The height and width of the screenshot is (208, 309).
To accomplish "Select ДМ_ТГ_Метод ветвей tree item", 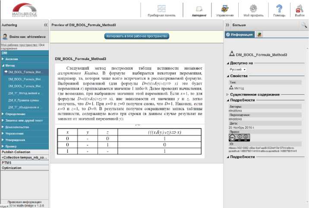I will click(x=25, y=93).
